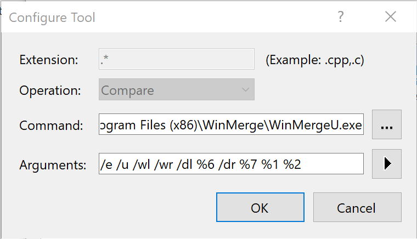Screen dimensions: 417x239
Task: Click the (Example: .cpp,.c) hint text
Action: [x=315, y=60]
